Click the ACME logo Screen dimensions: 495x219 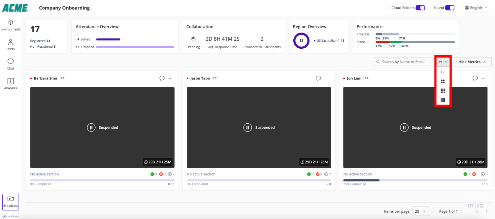15,8
